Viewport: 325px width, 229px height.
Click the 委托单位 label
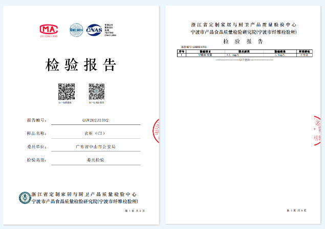(36, 147)
